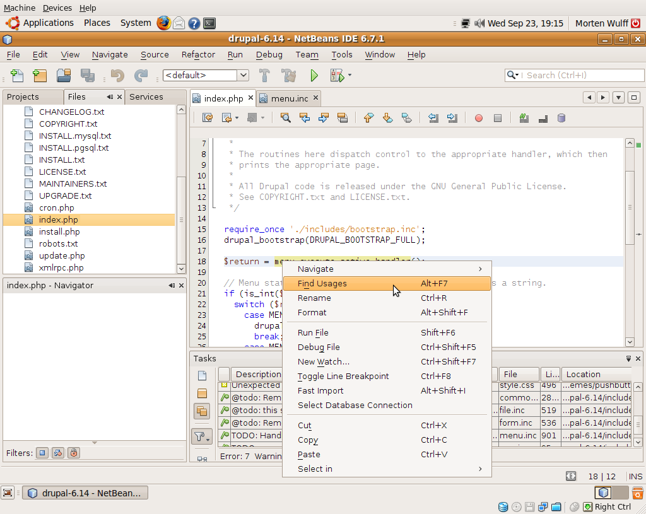The image size is (646, 514).
Task: Click the Open Project toolbar icon
Action: tap(64, 76)
